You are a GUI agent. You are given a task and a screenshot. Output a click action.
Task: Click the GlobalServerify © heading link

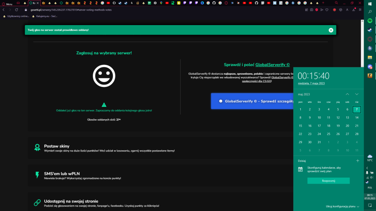(x=272, y=65)
